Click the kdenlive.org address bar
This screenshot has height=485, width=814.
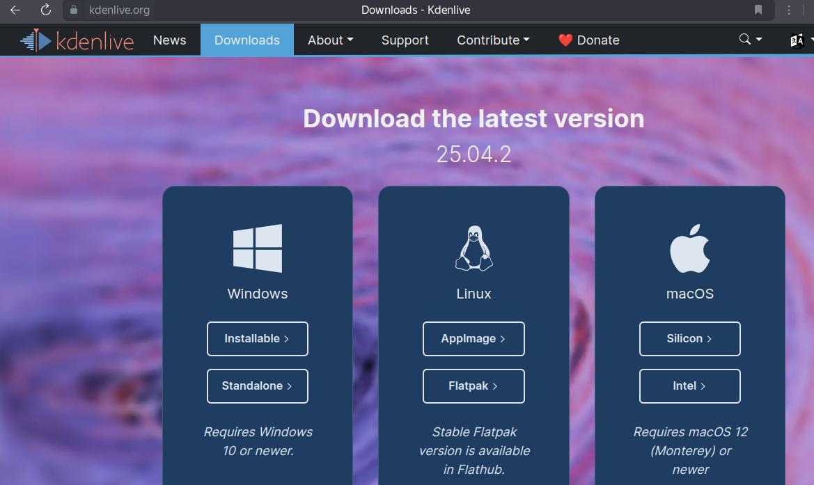click(119, 10)
